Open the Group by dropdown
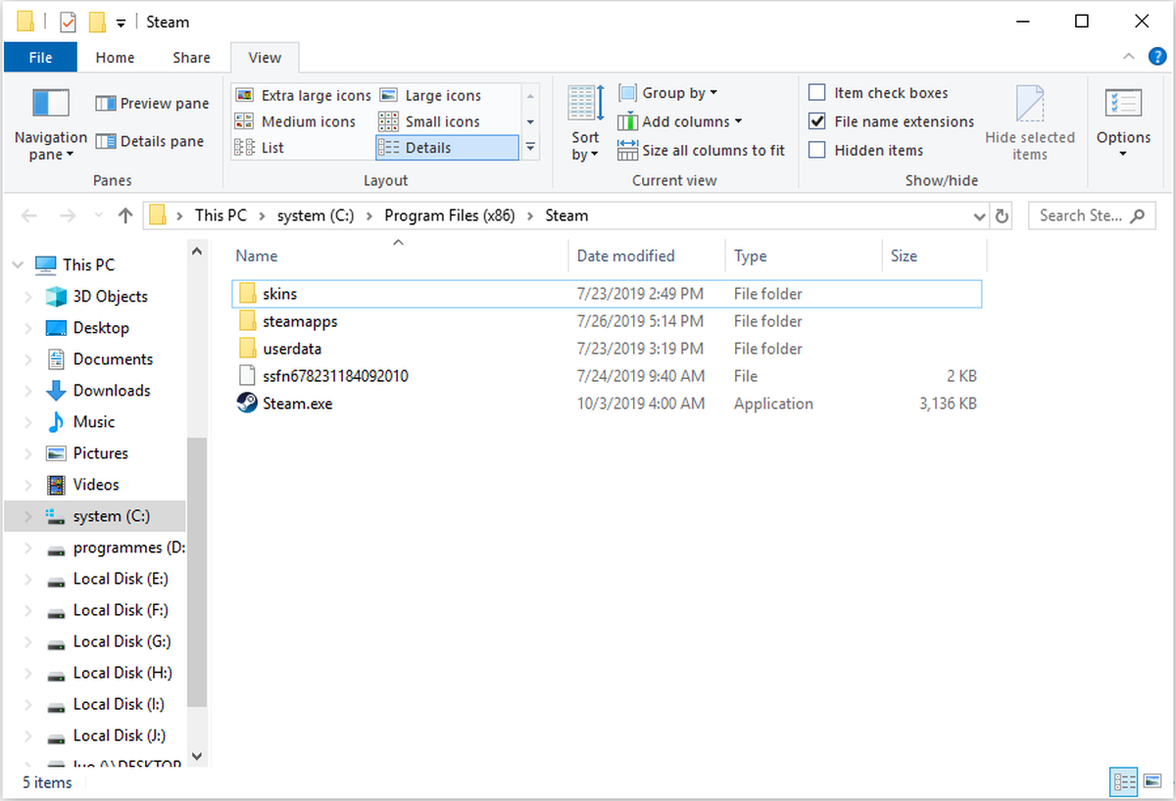Screen dimensions: 1176x801 (667, 93)
